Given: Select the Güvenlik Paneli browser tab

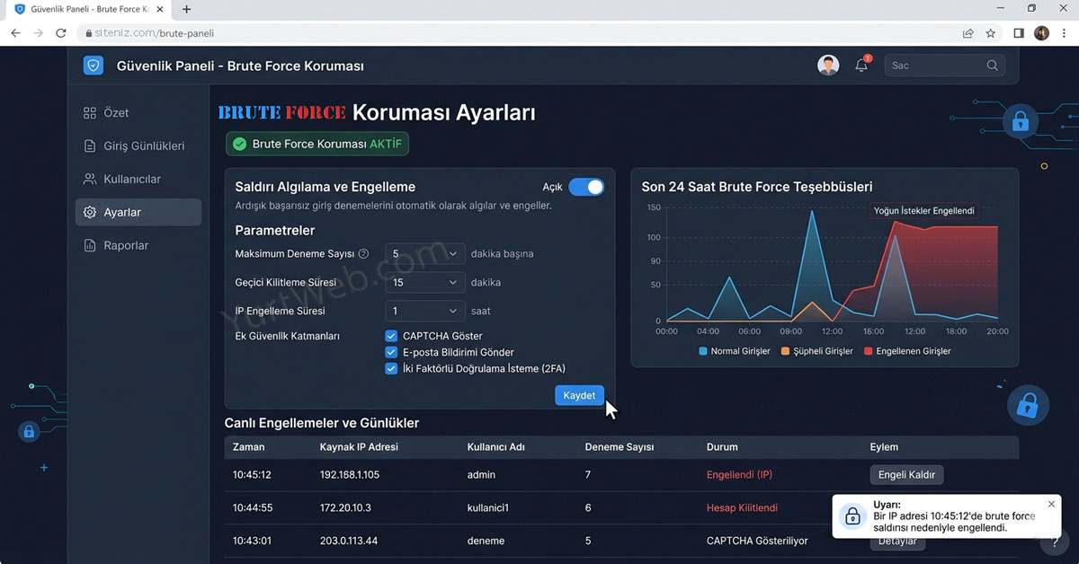Looking at the screenshot, I should (90, 9).
